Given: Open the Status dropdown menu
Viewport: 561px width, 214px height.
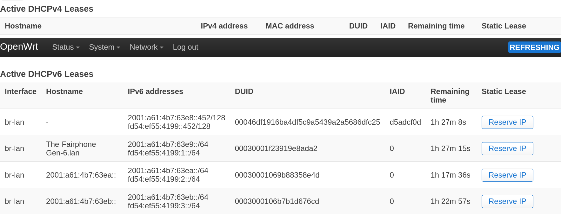Looking at the screenshot, I should coord(66,47).
